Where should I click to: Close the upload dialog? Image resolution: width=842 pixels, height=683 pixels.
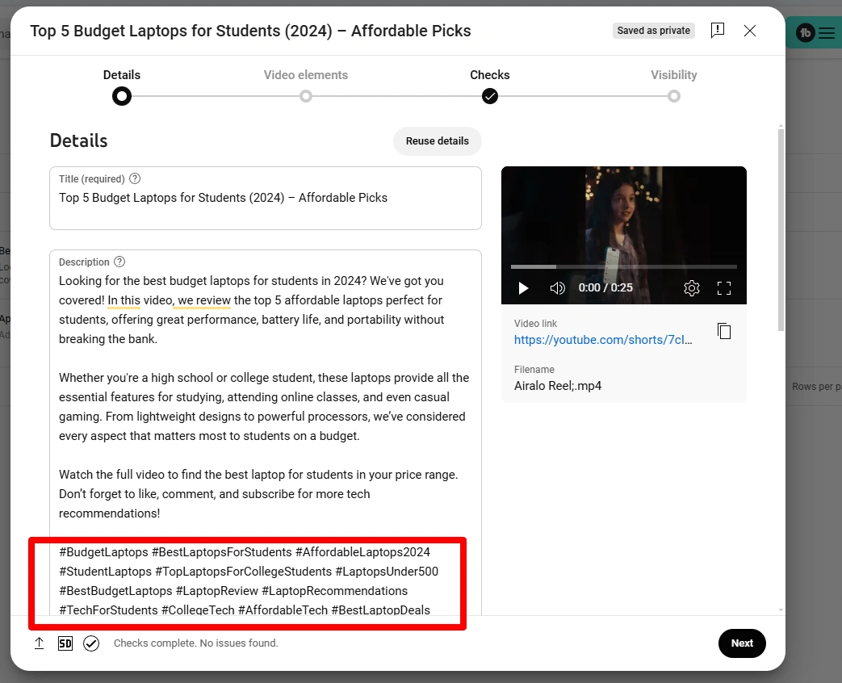(750, 31)
